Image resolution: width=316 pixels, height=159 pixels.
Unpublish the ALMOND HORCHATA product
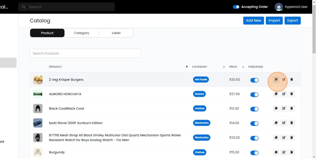pyautogui.click(x=254, y=94)
